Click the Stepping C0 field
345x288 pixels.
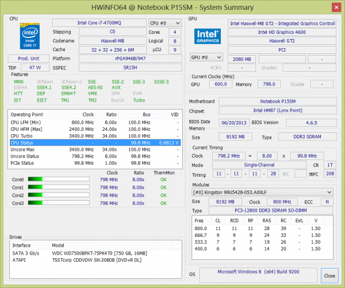113,32
